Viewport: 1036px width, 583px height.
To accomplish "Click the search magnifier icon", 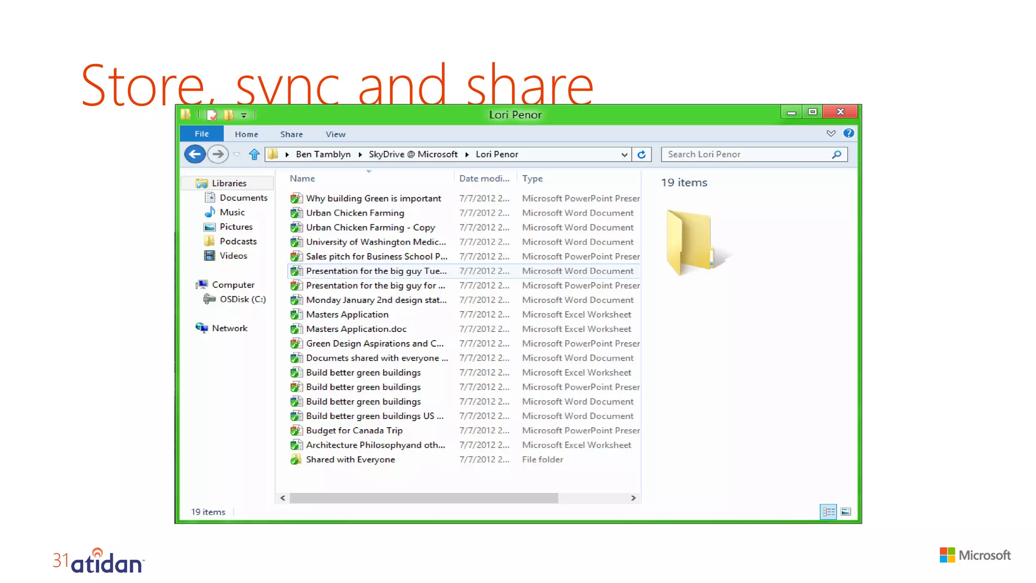I will (x=837, y=154).
